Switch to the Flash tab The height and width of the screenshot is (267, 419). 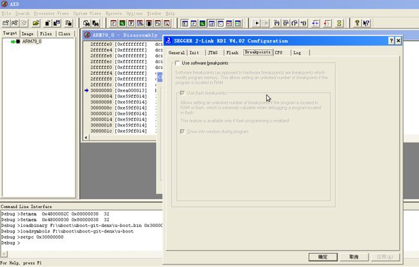click(x=232, y=53)
